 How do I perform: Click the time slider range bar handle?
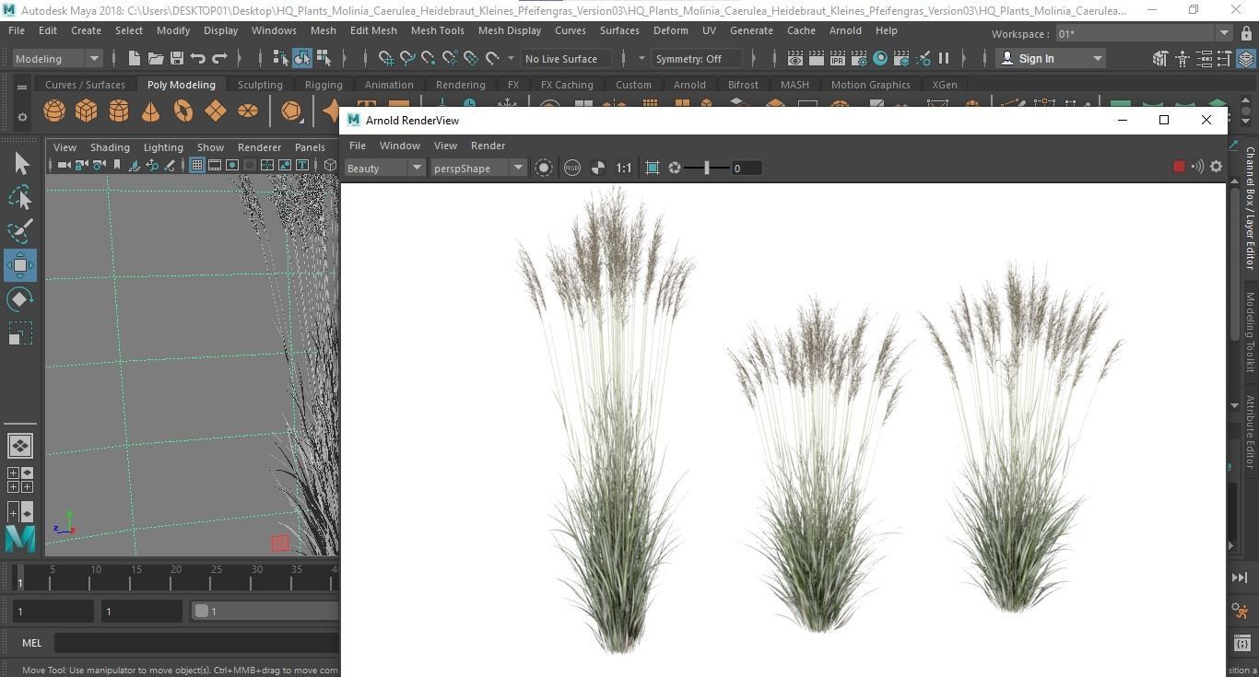coord(202,611)
